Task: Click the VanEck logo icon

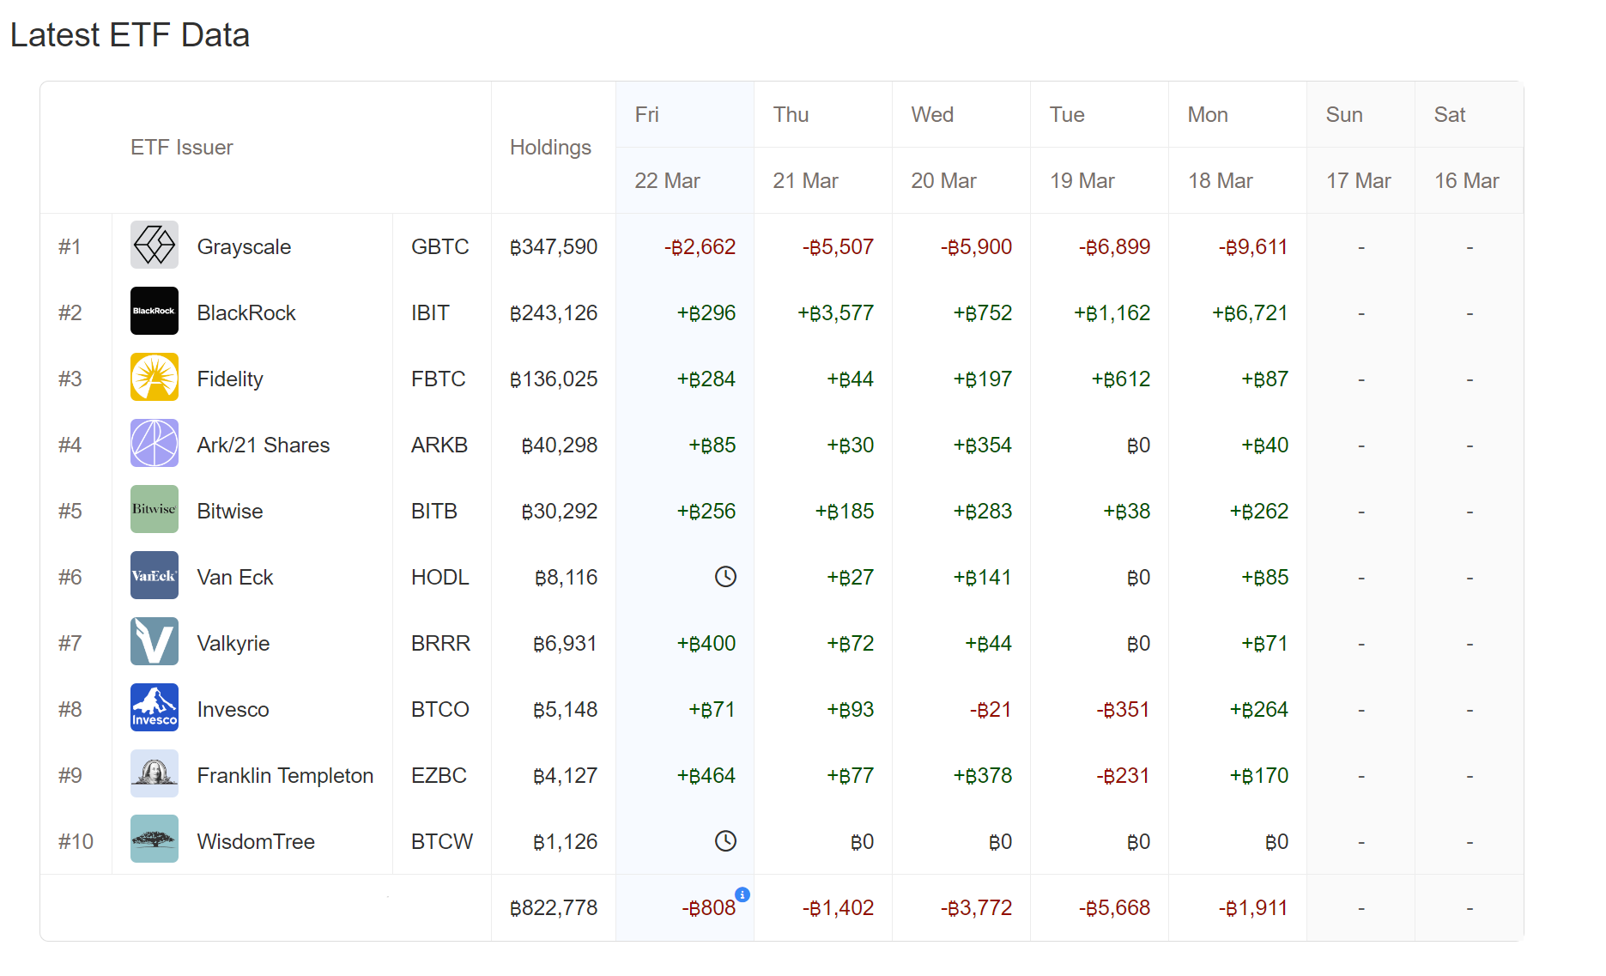Action: (155, 576)
